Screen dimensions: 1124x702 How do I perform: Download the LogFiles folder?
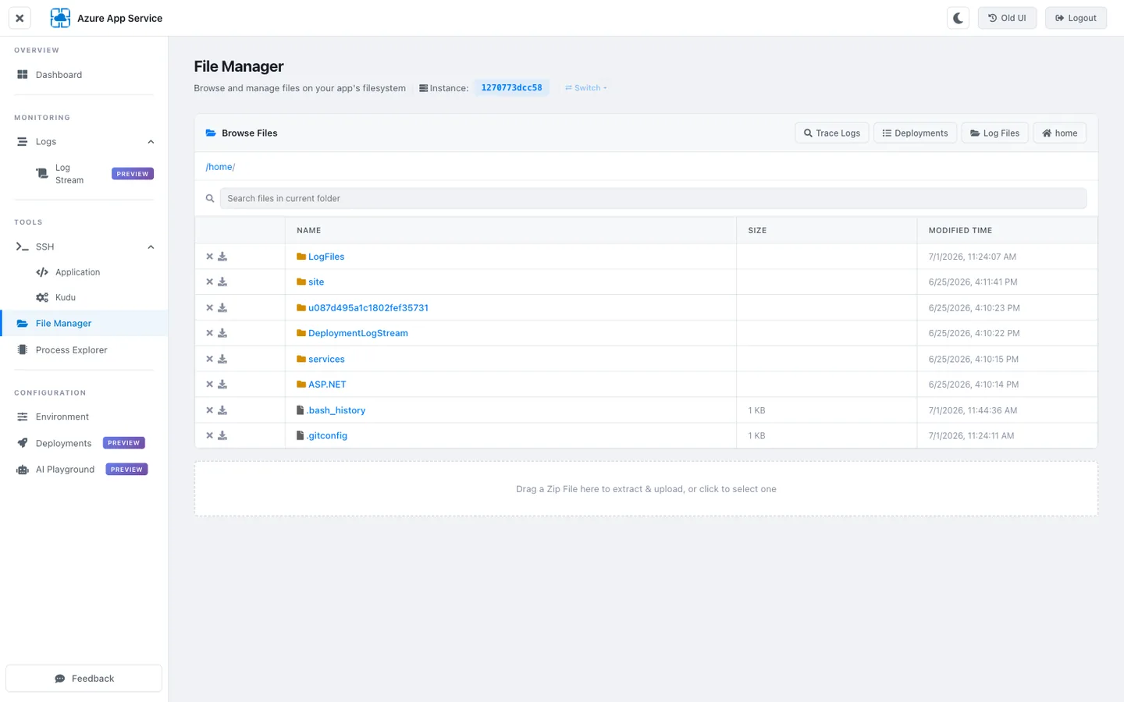(222, 257)
